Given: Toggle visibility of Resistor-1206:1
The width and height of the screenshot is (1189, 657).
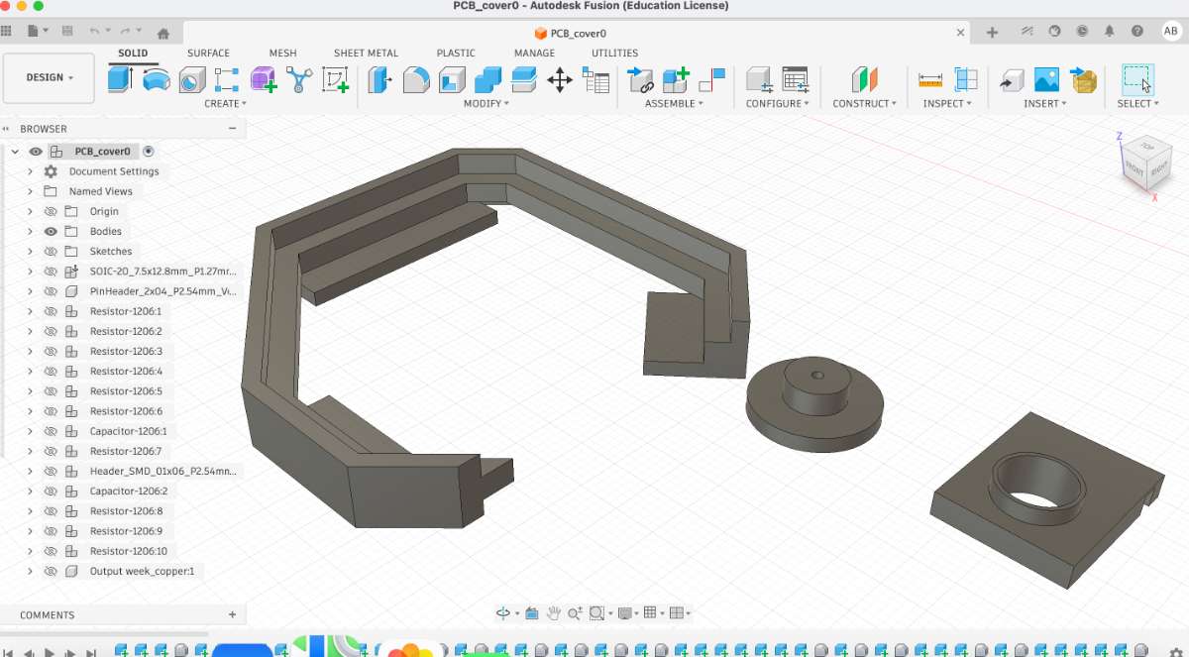Looking at the screenshot, I should [51, 311].
